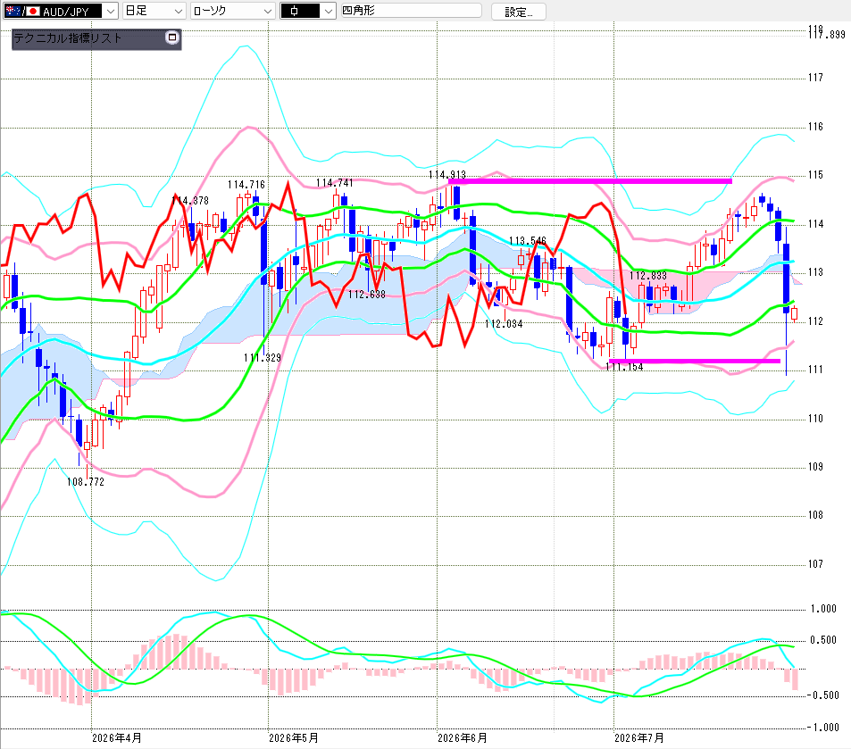The image size is (851, 749).
Task: Click the latest blue candlestick near 111
Action: click(x=786, y=279)
